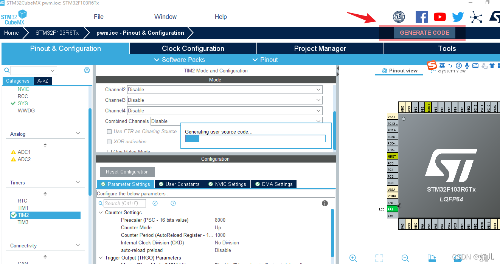
Task: Open the YouTube icon in the header
Action: 439,17
